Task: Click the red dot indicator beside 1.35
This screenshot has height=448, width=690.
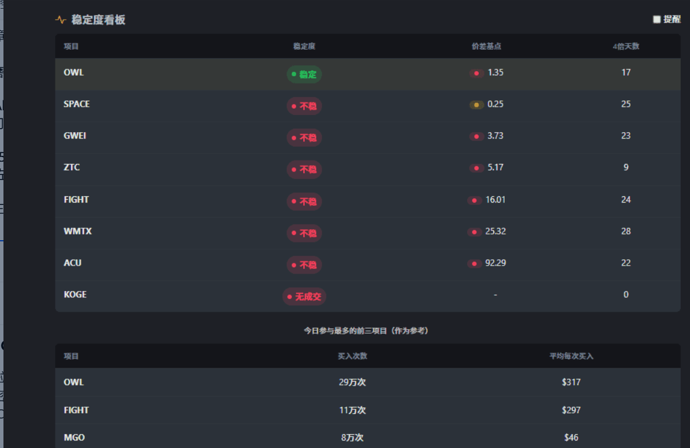Action: click(476, 73)
